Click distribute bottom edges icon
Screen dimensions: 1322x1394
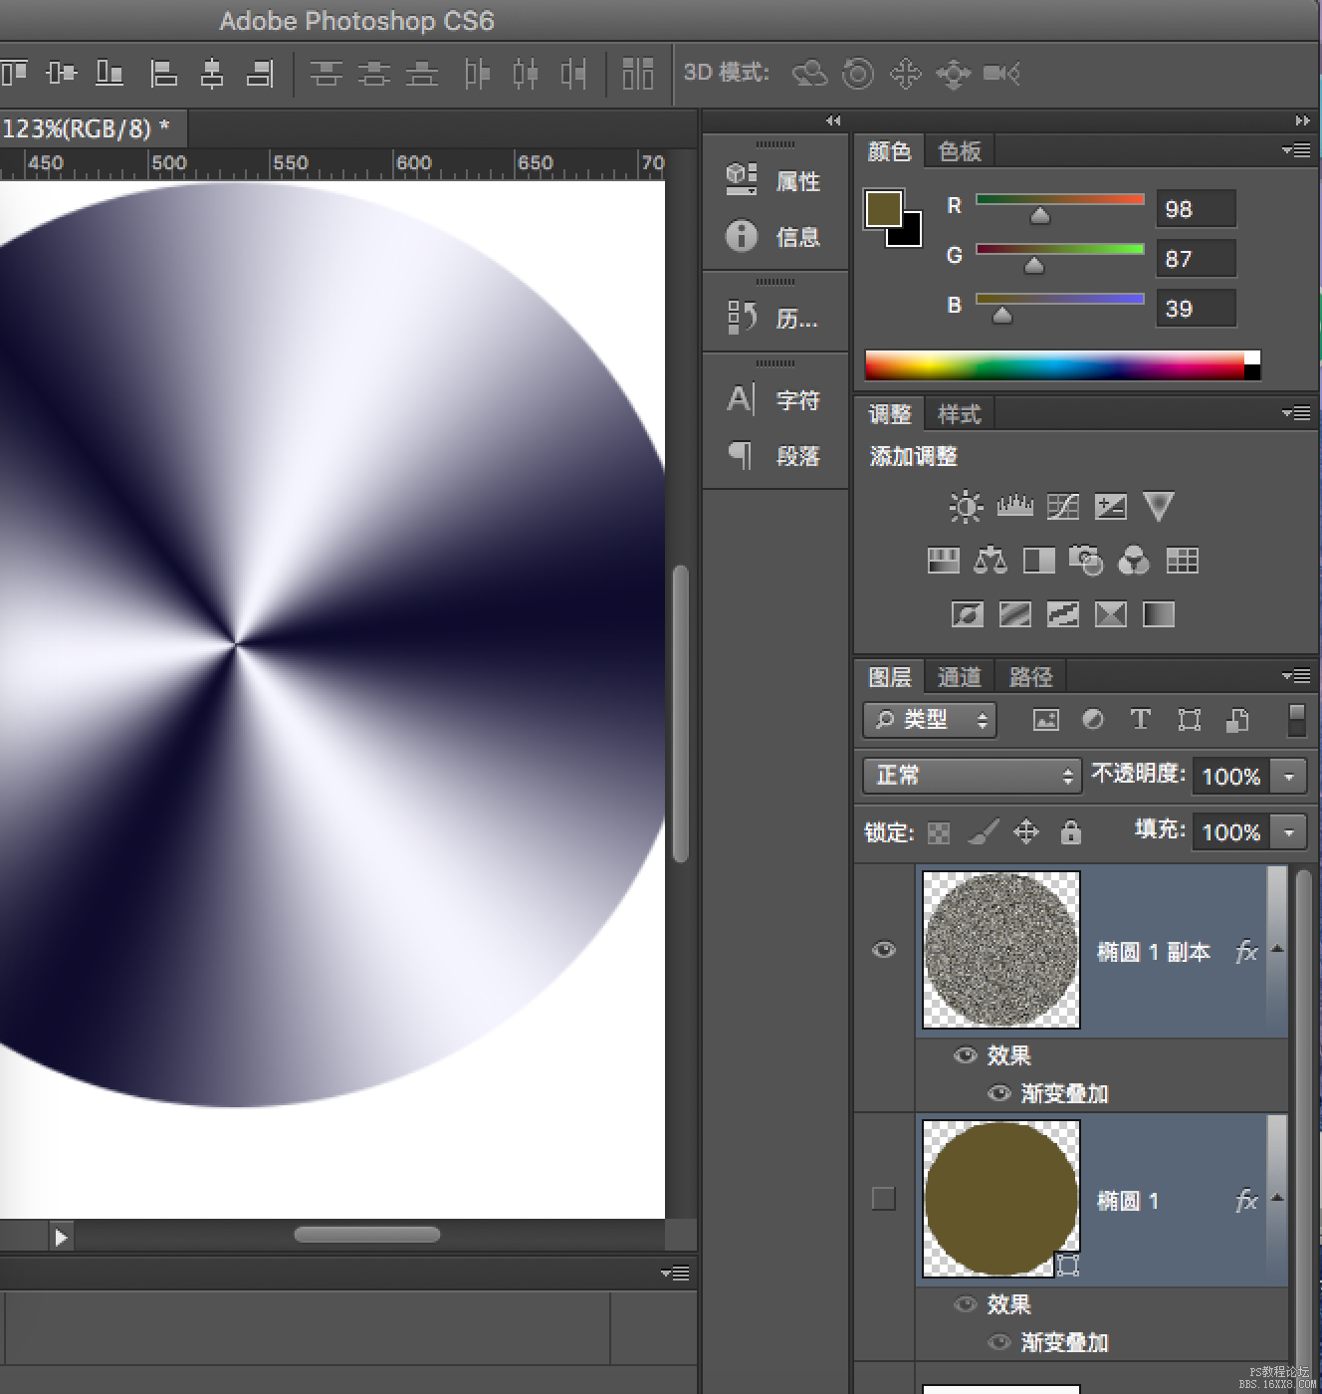tap(422, 73)
